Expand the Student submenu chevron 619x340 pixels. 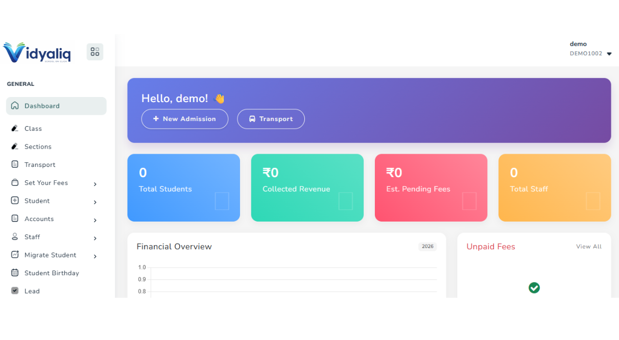(x=95, y=202)
